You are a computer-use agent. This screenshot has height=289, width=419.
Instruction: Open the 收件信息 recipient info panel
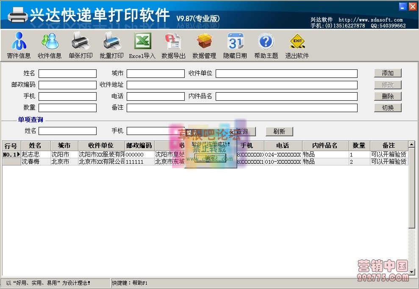(50, 44)
